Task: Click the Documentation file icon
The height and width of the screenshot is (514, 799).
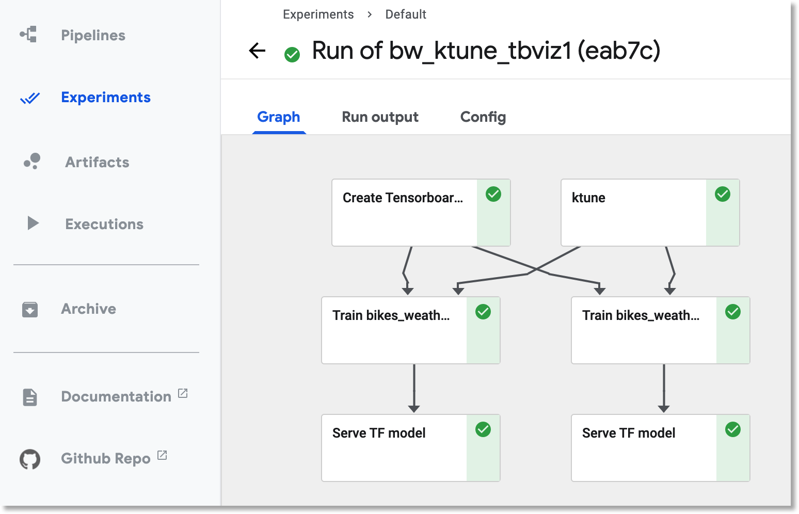Action: (30, 397)
